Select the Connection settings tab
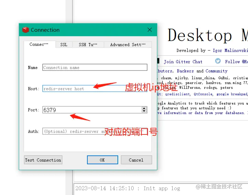Viewport: 248px width, 195px height. (39, 44)
